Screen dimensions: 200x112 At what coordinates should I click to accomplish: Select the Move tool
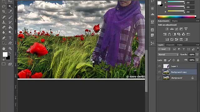(10, 1)
